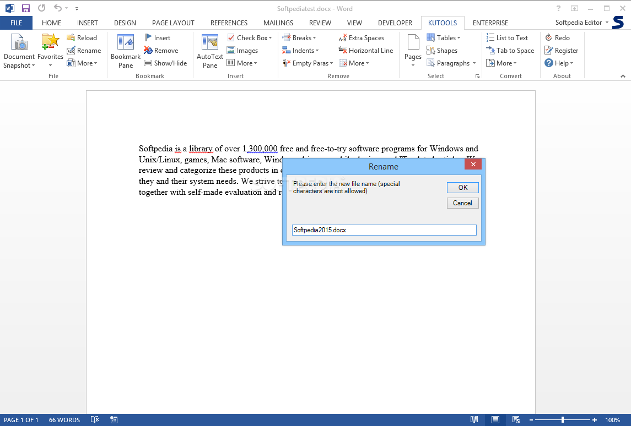Viewport: 631px width, 426px height.
Task: Confirm rename with the OK button
Action: tap(463, 188)
